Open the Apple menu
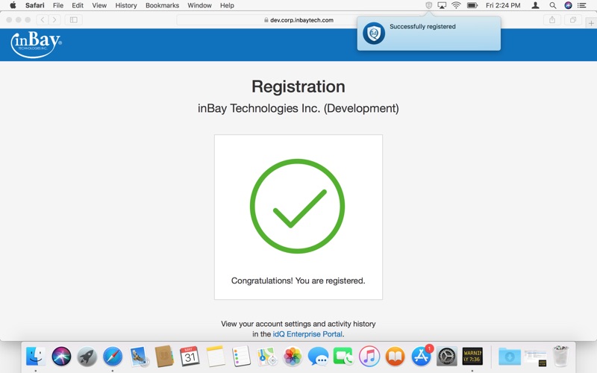This screenshot has width=597, height=373. click(x=13, y=5)
